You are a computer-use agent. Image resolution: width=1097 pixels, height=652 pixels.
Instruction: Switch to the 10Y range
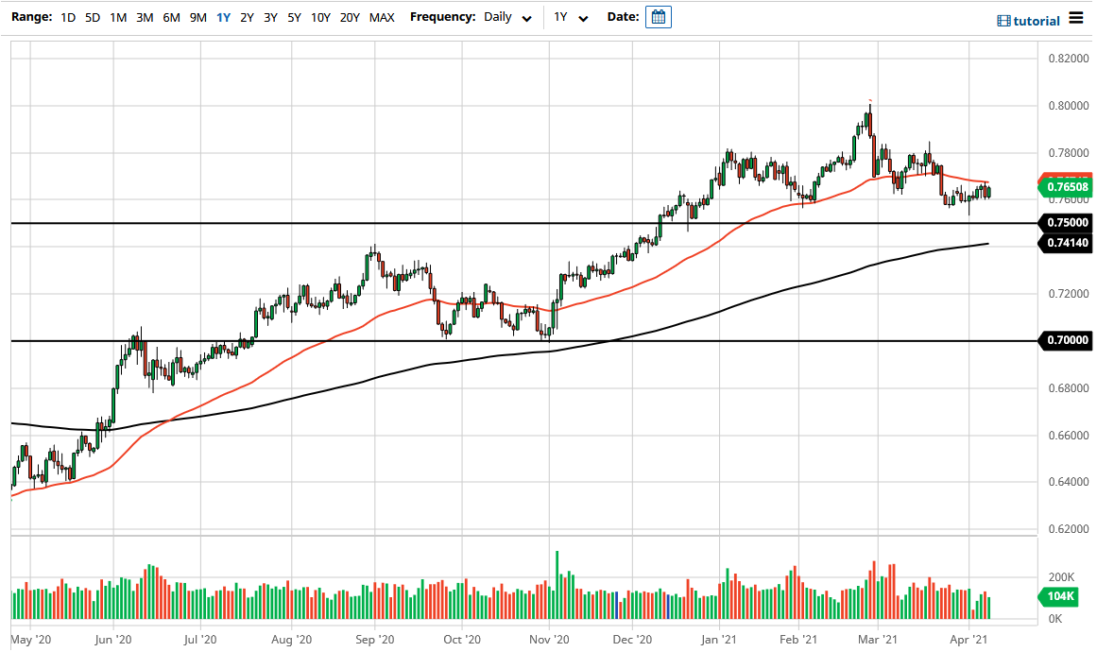click(319, 17)
